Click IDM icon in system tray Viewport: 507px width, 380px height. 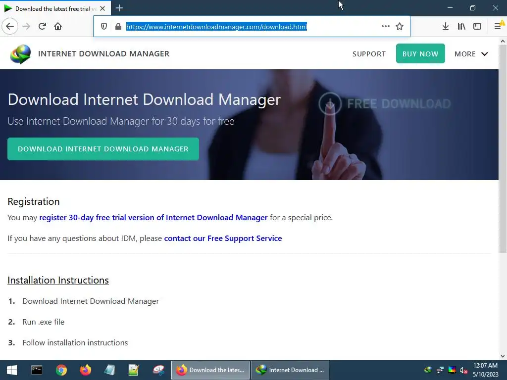[x=428, y=370]
